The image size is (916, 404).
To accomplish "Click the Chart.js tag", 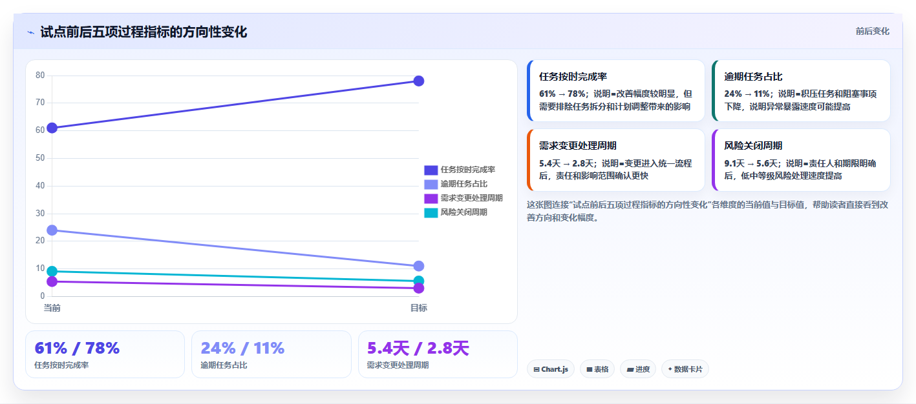I will pos(551,369).
